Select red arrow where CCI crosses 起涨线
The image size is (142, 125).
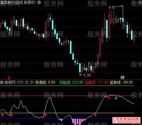pos(95,115)
